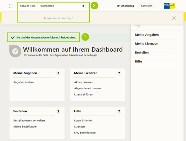
Task: Collapse the sidebar with arrow icon
Action: pos(137,26)
